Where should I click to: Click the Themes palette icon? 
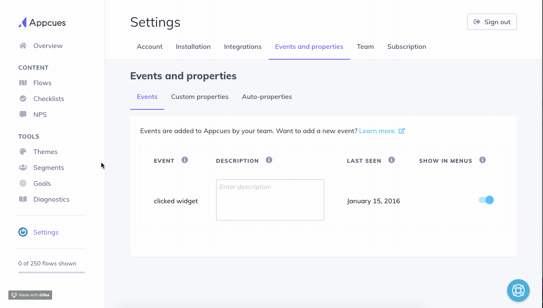tap(23, 151)
